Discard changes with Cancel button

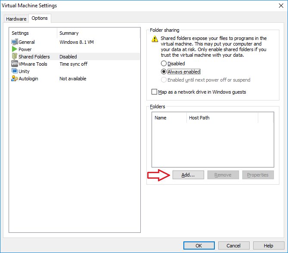[x=234, y=246]
